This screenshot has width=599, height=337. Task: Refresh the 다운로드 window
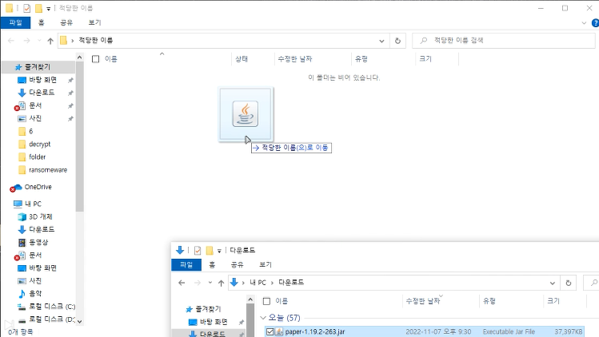(x=569, y=283)
